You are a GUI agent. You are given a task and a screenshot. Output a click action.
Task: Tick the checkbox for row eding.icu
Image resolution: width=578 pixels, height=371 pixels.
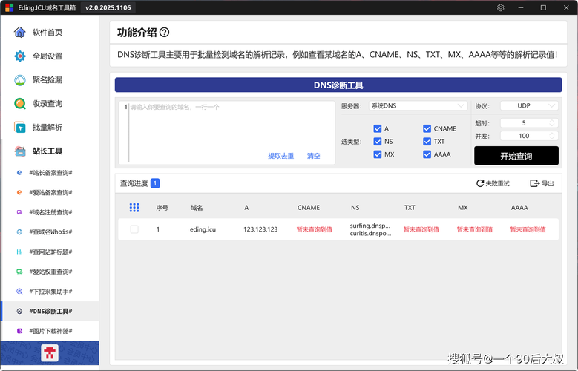click(134, 229)
